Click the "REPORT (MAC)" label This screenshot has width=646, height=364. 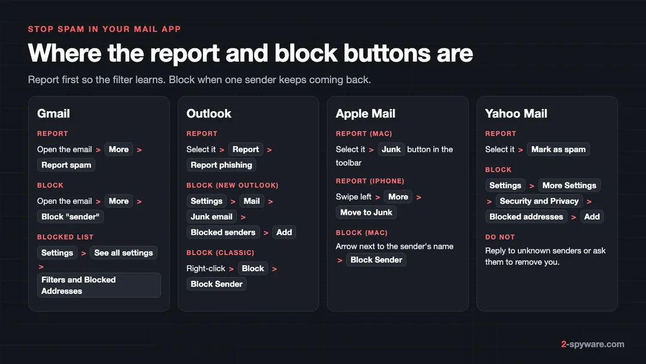(x=364, y=134)
